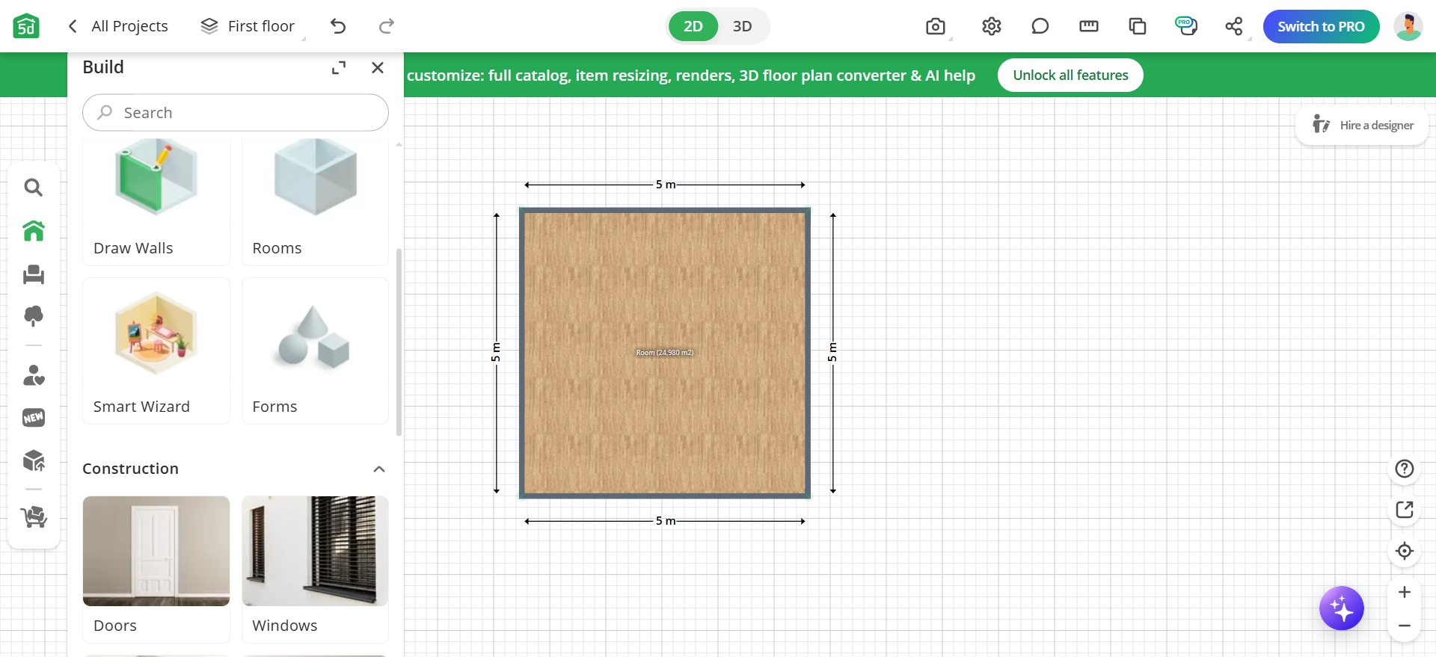1436x657 pixels.
Task: Click the Build panel search field
Action: tap(236, 113)
